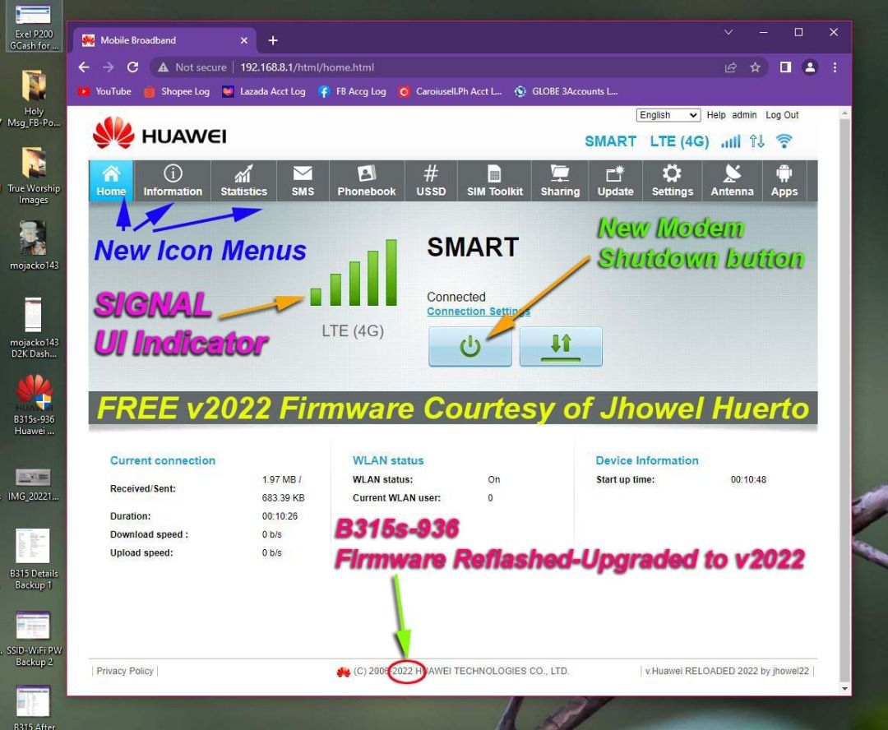This screenshot has height=730, width=888.
Task: Toggle the mobile data connection button
Action: pos(561,346)
